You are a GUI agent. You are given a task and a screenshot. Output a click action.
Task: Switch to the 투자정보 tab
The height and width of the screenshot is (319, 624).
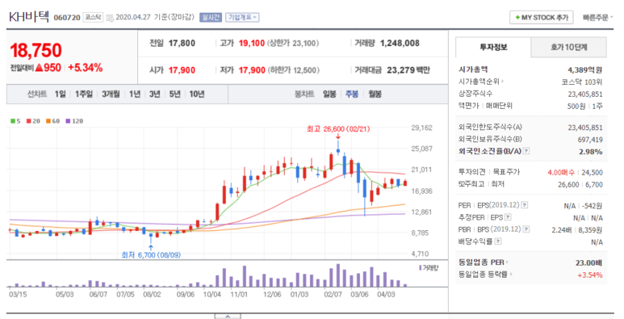coord(493,48)
